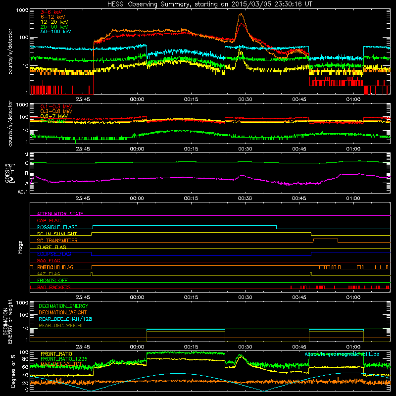Screen dimensions: 396x396
Task: Select the BAD_PACKETS flag label
Action: tap(54, 287)
